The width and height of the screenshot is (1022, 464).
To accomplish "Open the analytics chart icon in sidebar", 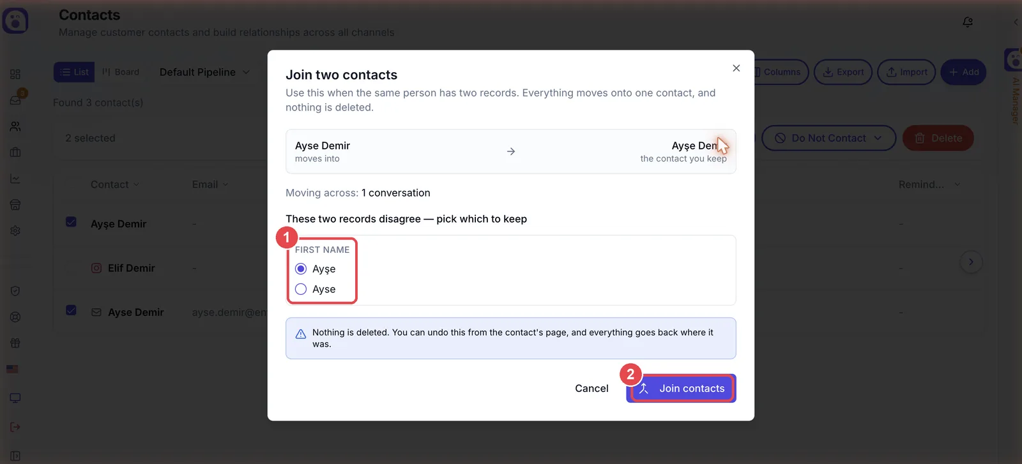I will (x=15, y=179).
